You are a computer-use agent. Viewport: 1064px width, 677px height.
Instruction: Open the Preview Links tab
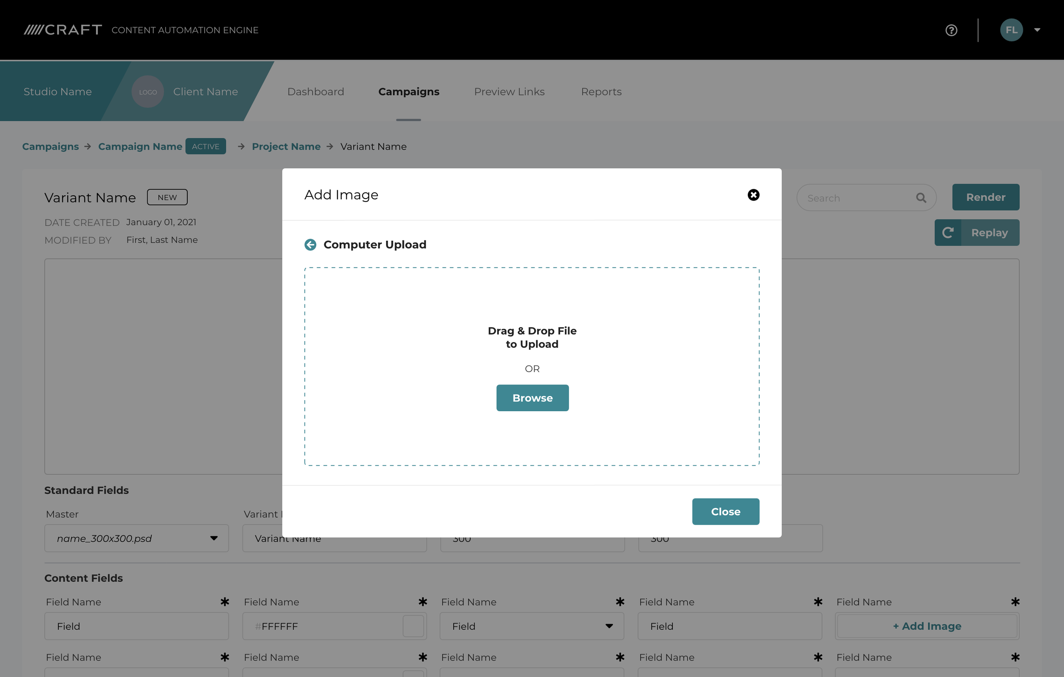(x=509, y=92)
